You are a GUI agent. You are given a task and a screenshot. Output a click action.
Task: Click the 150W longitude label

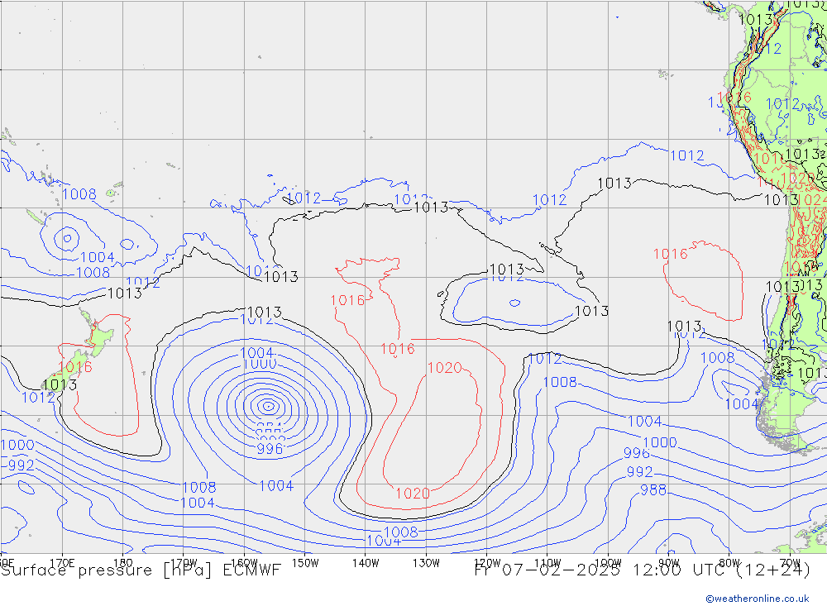tap(305, 563)
